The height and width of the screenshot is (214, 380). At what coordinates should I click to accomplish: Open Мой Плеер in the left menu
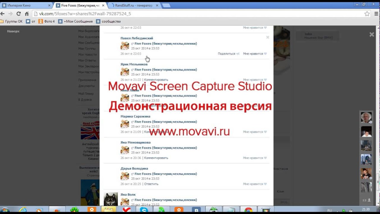[86, 94]
